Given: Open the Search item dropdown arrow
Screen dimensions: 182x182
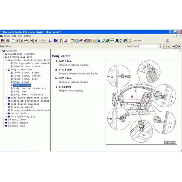Looking at the screenshot, I should click(159, 46).
